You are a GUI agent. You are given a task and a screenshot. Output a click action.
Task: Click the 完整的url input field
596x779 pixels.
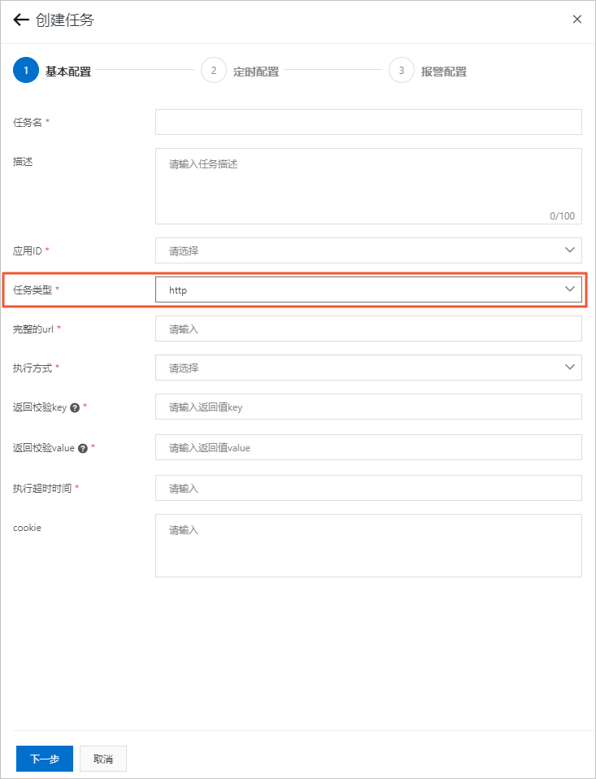[x=368, y=329]
